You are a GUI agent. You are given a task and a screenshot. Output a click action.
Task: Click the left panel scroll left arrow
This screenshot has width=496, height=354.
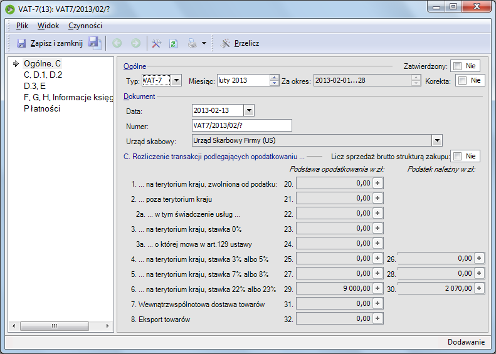14,326
